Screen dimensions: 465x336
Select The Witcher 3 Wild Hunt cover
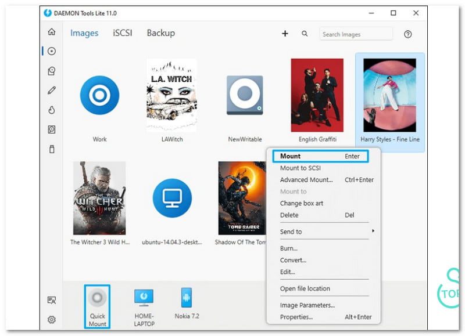click(x=99, y=198)
